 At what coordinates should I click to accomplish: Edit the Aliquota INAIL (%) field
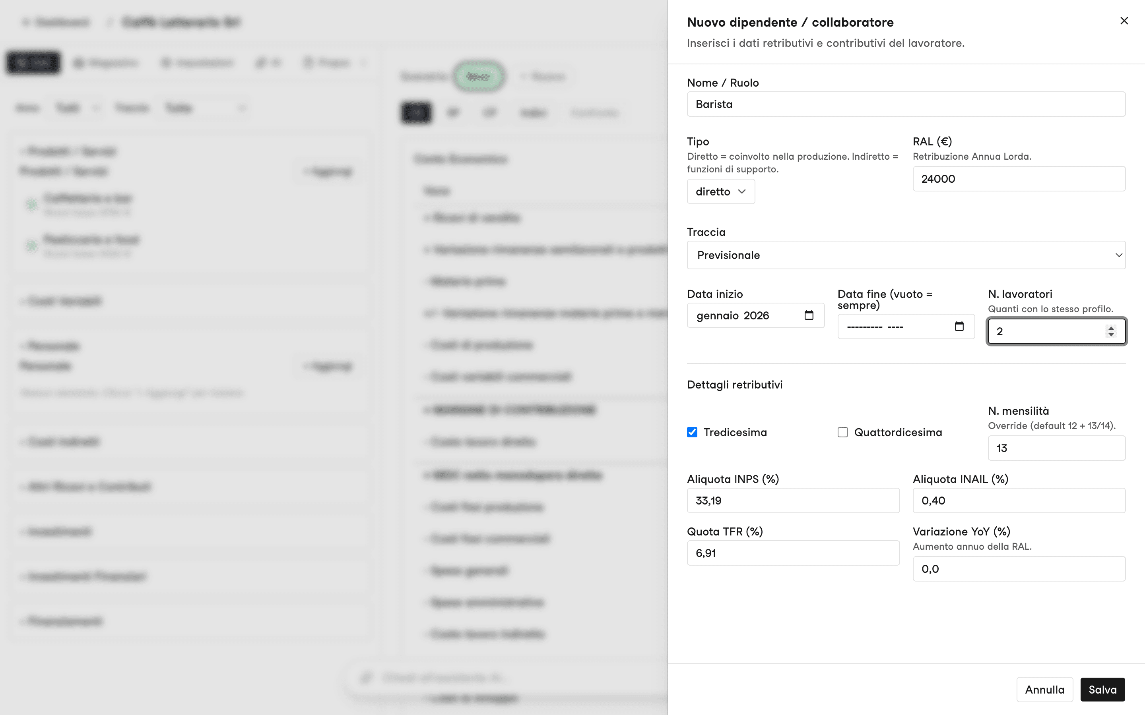pos(1019,500)
